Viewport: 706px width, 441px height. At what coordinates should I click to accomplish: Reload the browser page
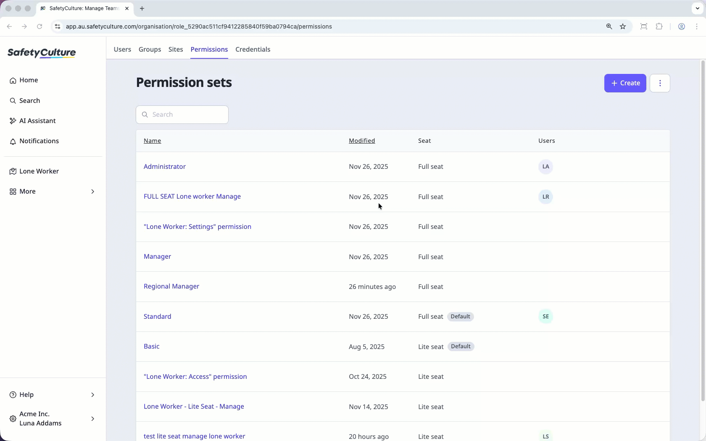coord(40,26)
